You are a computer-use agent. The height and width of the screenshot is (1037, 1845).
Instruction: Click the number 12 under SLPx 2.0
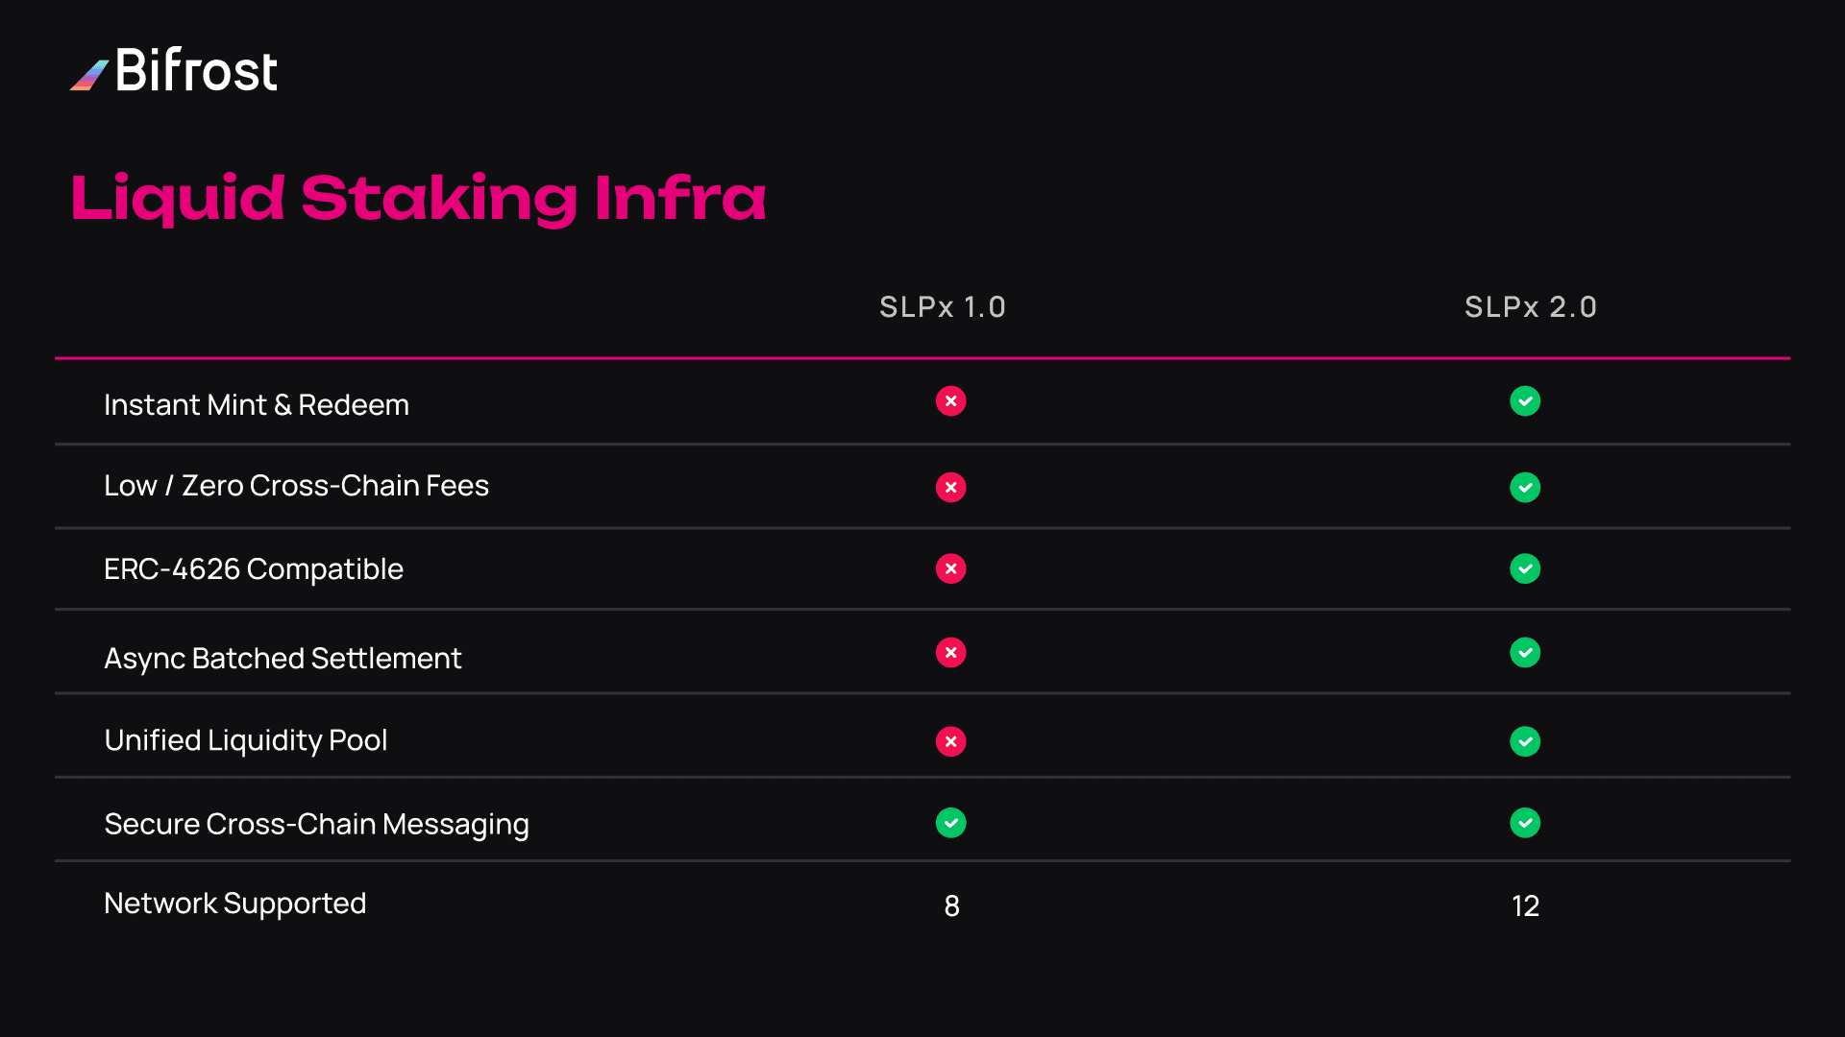(1525, 906)
